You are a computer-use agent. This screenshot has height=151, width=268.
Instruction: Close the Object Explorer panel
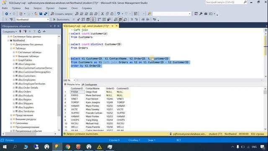pyautogui.click(x=59, y=26)
